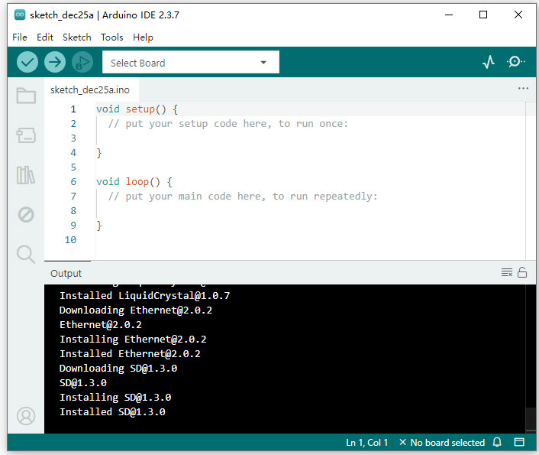
Task: Minimize the Arduino IDE window
Action: pyautogui.click(x=449, y=15)
